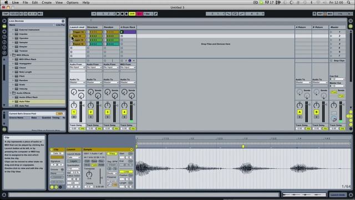Image resolution: width=355 pixels, height=200 pixels.
Task: Open the global quantization 1 Bar menu
Action: tap(148, 14)
